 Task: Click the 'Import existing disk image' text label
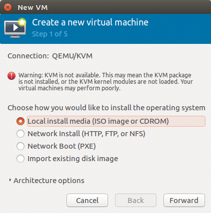[x=73, y=159]
